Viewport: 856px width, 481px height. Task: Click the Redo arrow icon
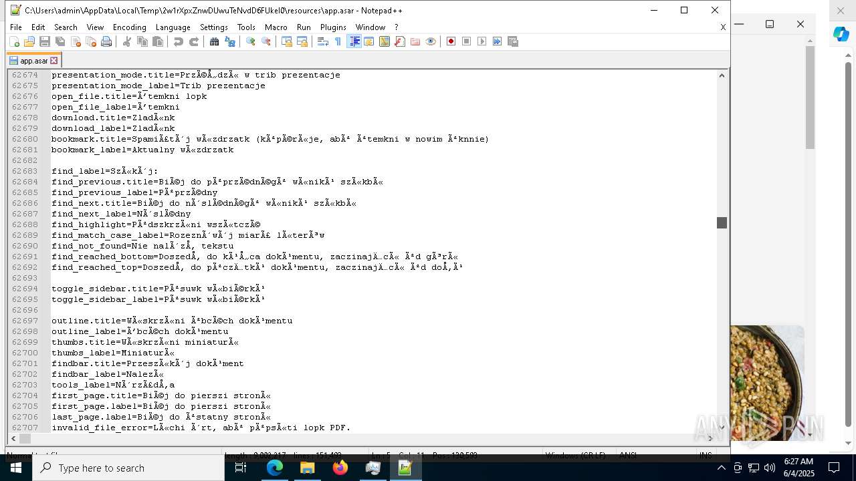(x=194, y=41)
